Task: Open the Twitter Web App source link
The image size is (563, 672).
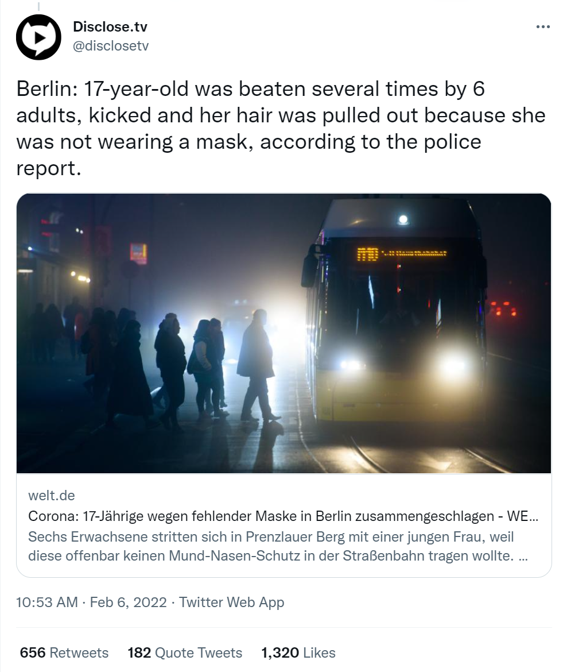Action: [x=232, y=602]
